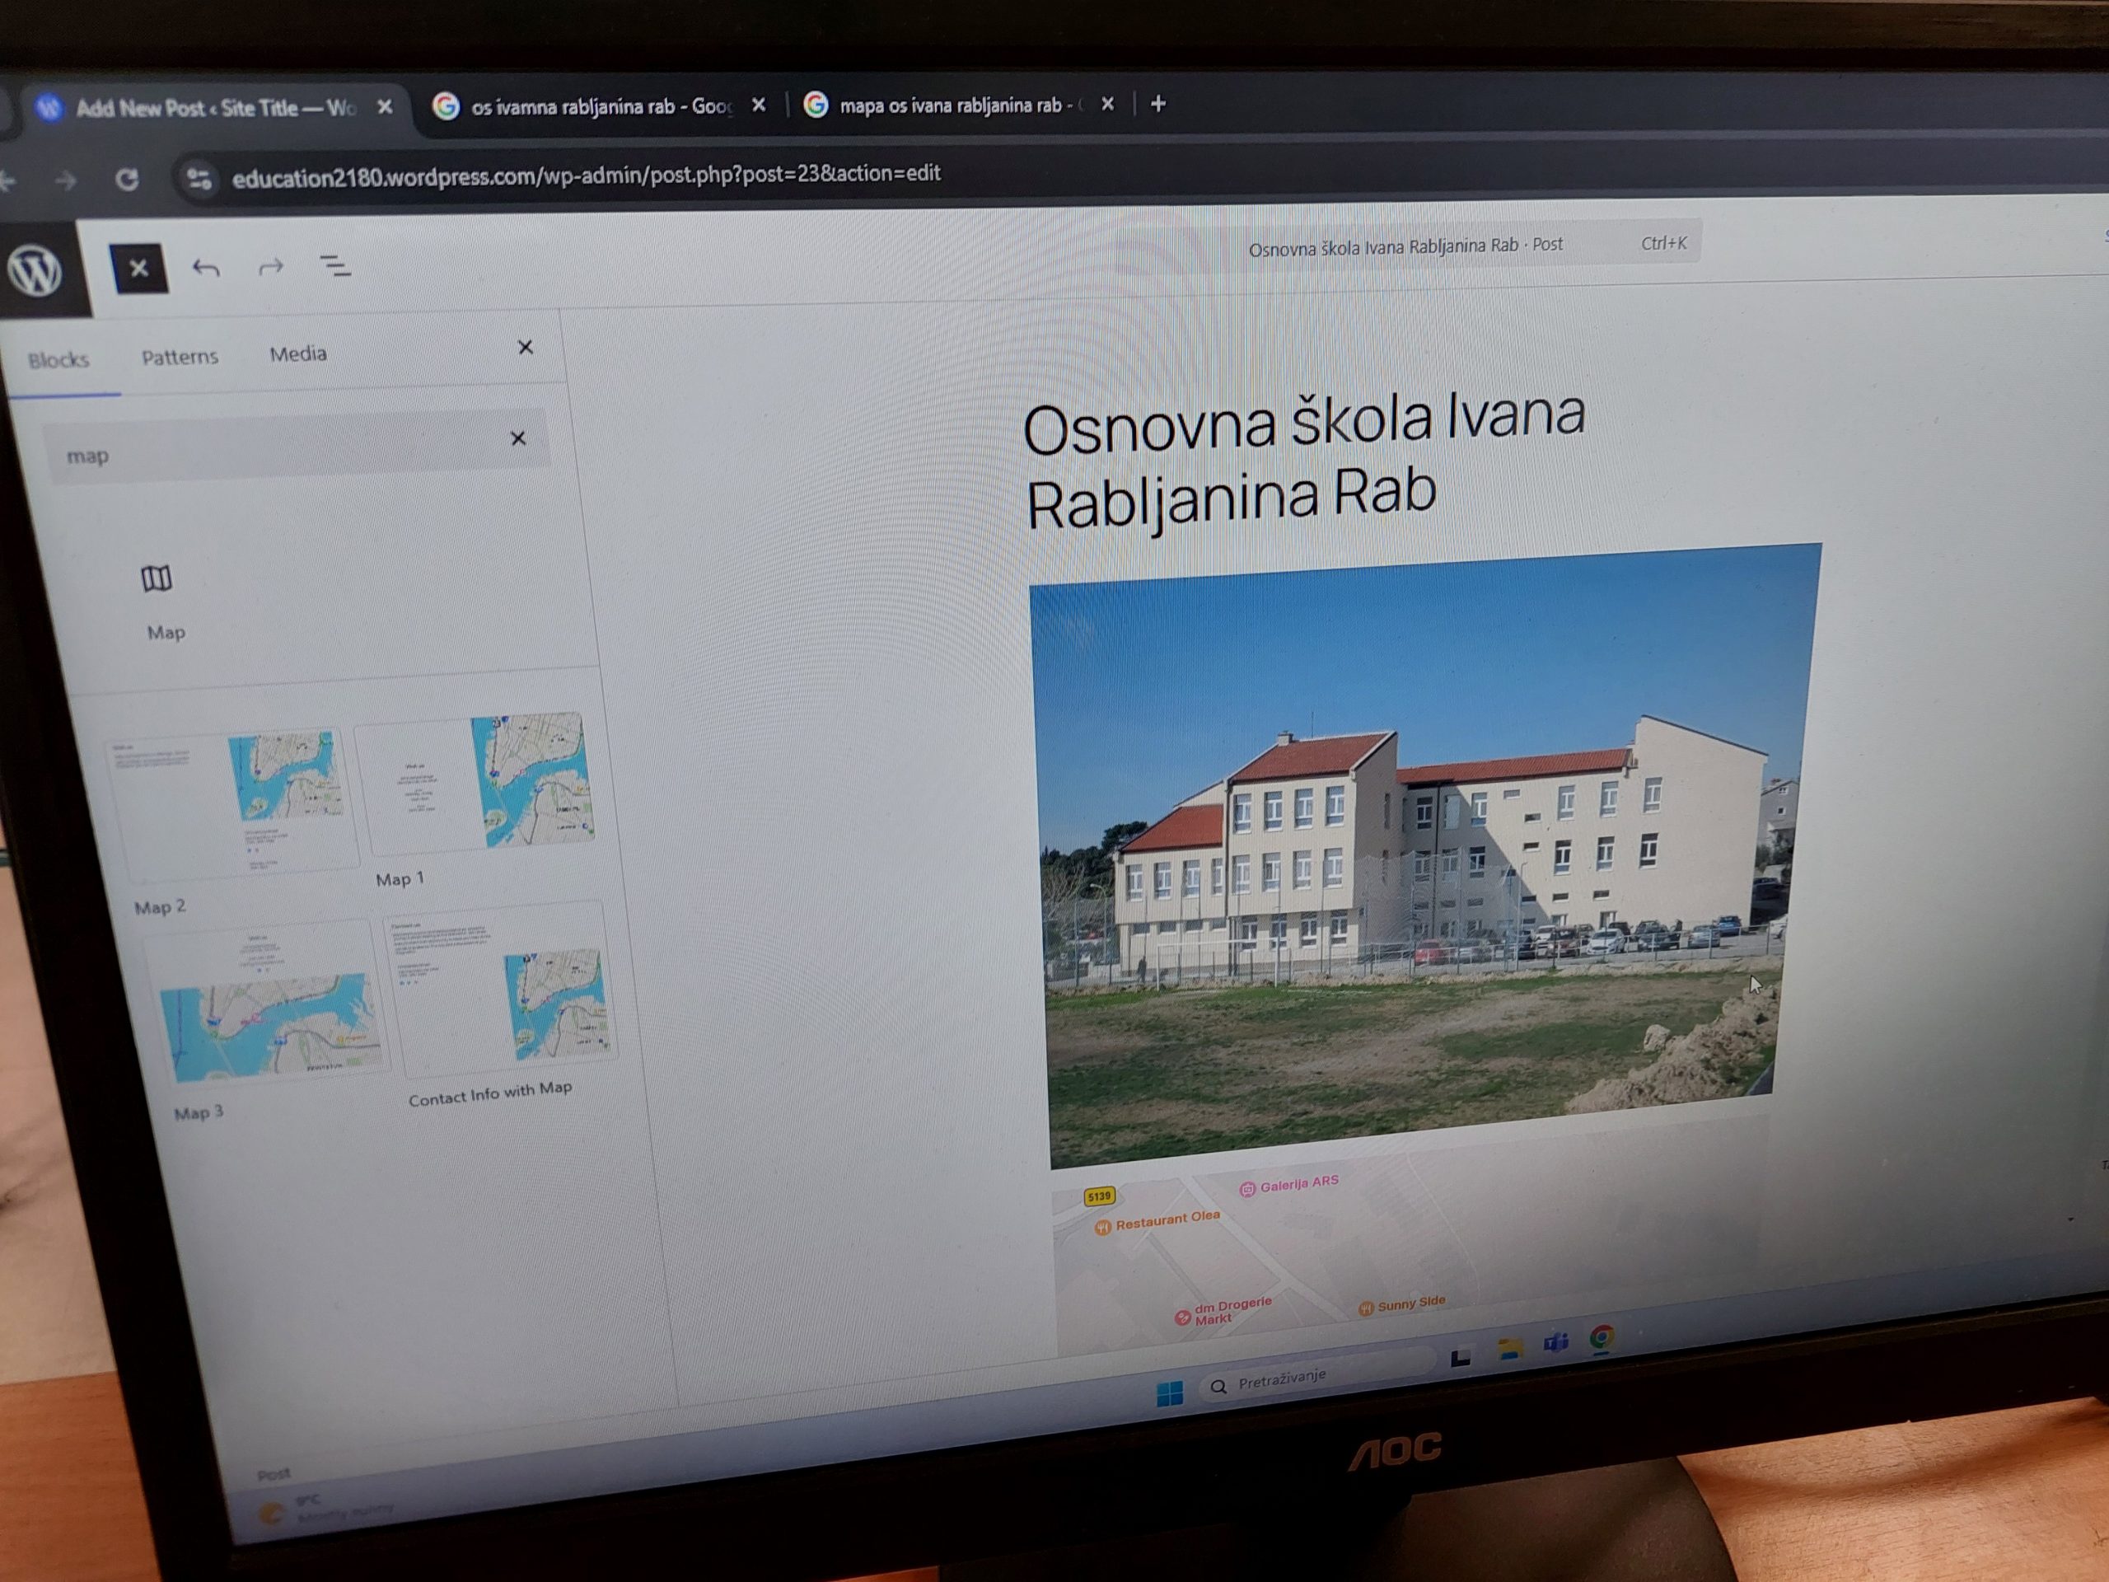Open the Document Overview list icon
Image resolution: width=2109 pixels, height=1582 pixels.
click(x=335, y=266)
